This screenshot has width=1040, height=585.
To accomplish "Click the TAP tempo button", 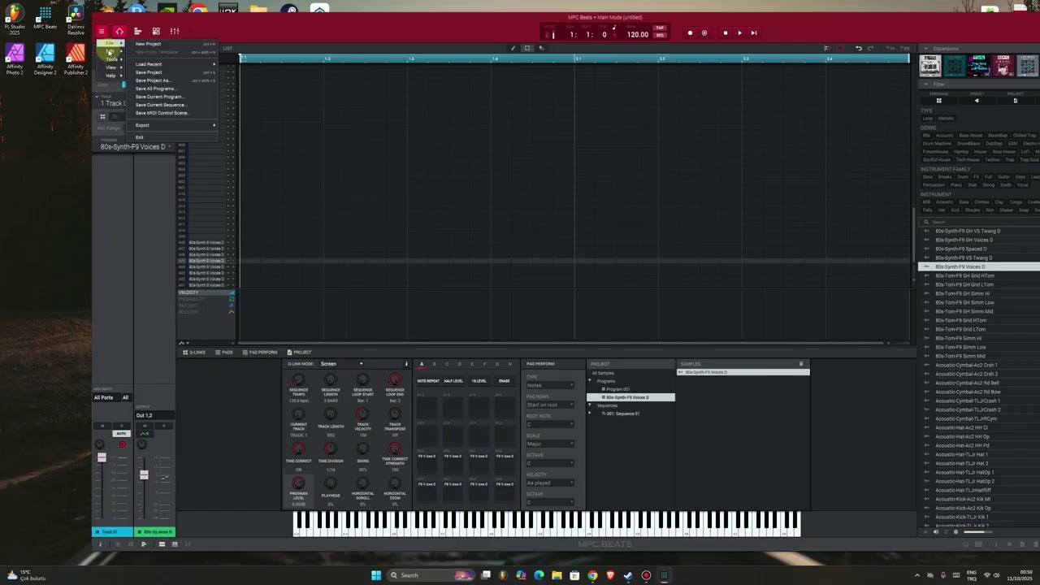I will [x=660, y=28].
